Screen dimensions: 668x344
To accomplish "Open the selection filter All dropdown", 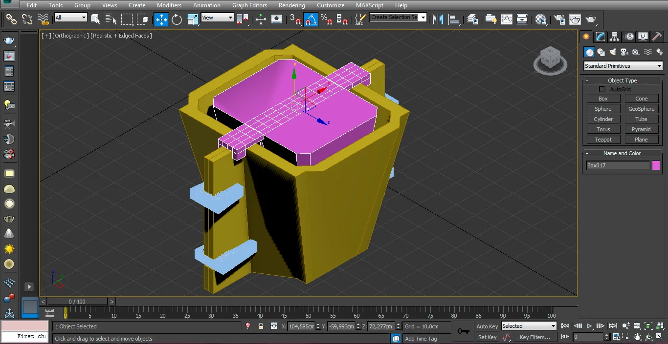I will pos(70,18).
